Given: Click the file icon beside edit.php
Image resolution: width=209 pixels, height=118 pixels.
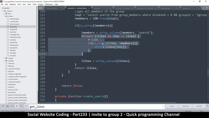Looking at the screenshot, I should pyautogui.click(x=7, y=87).
